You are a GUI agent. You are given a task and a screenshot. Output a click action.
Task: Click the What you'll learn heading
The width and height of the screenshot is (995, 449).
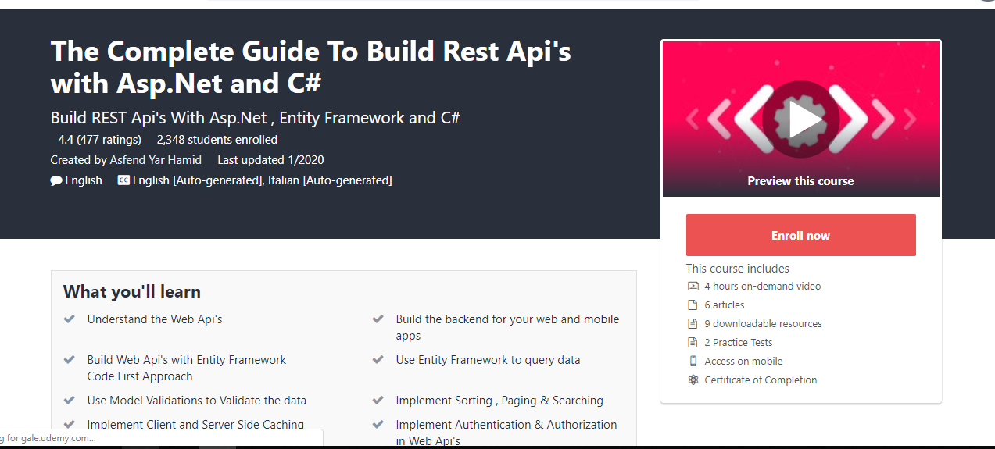pos(132,292)
